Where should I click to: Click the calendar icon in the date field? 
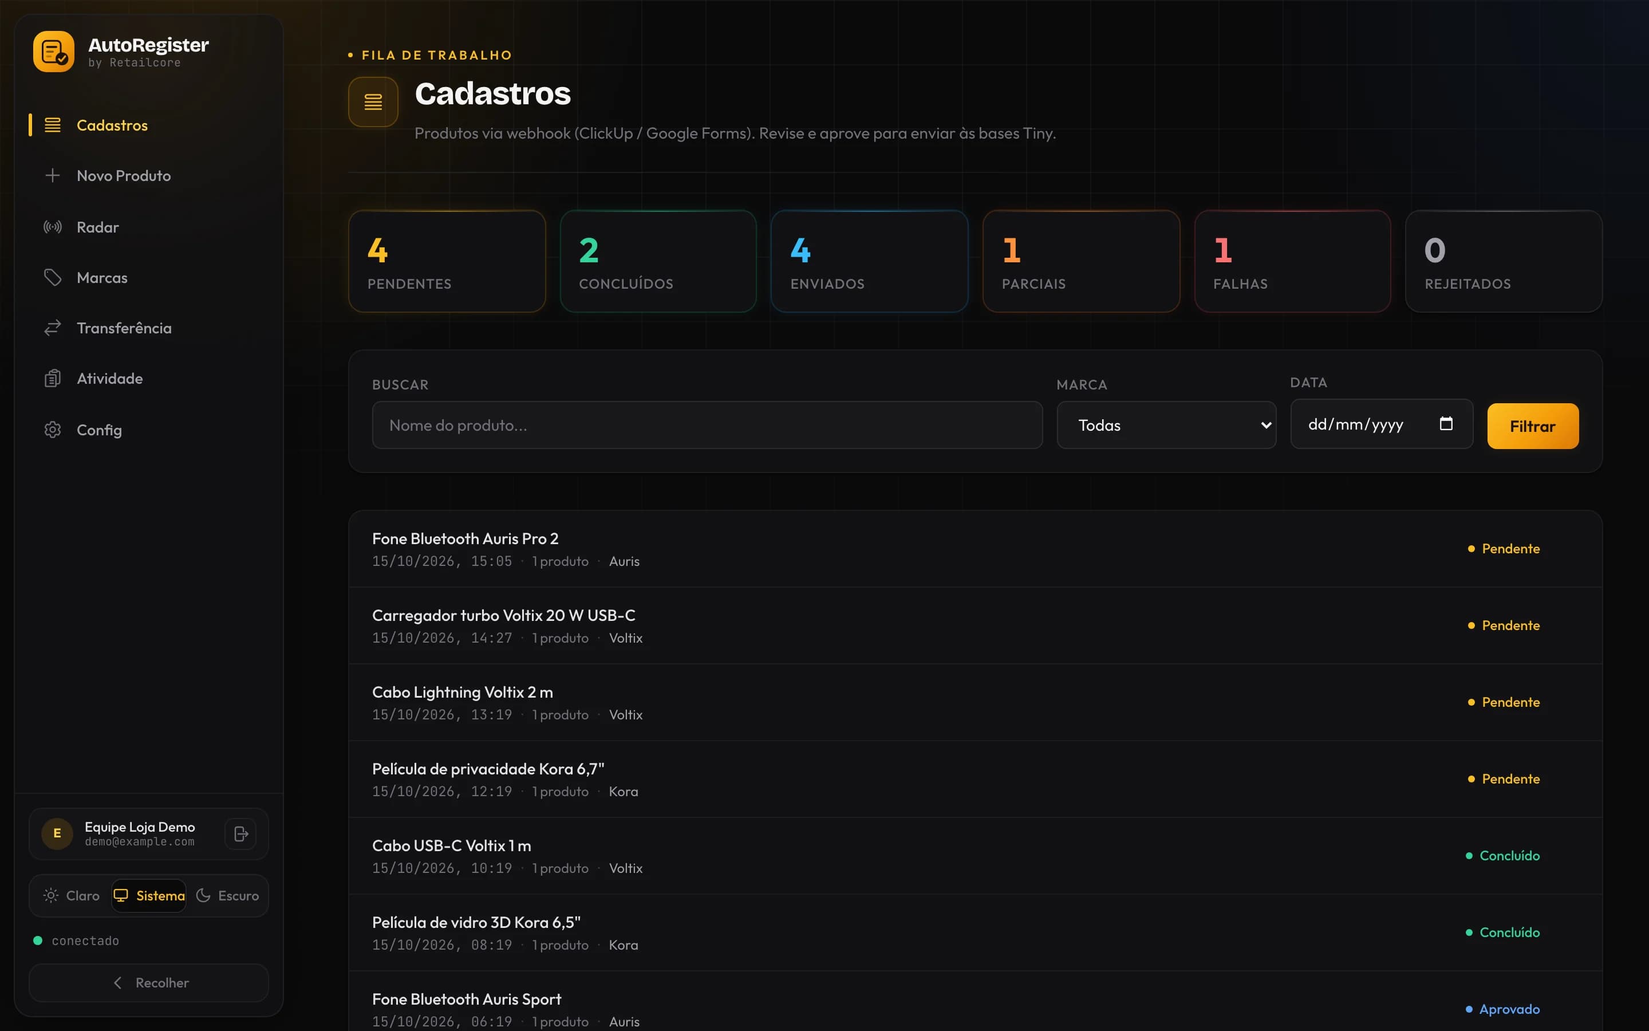(1446, 424)
